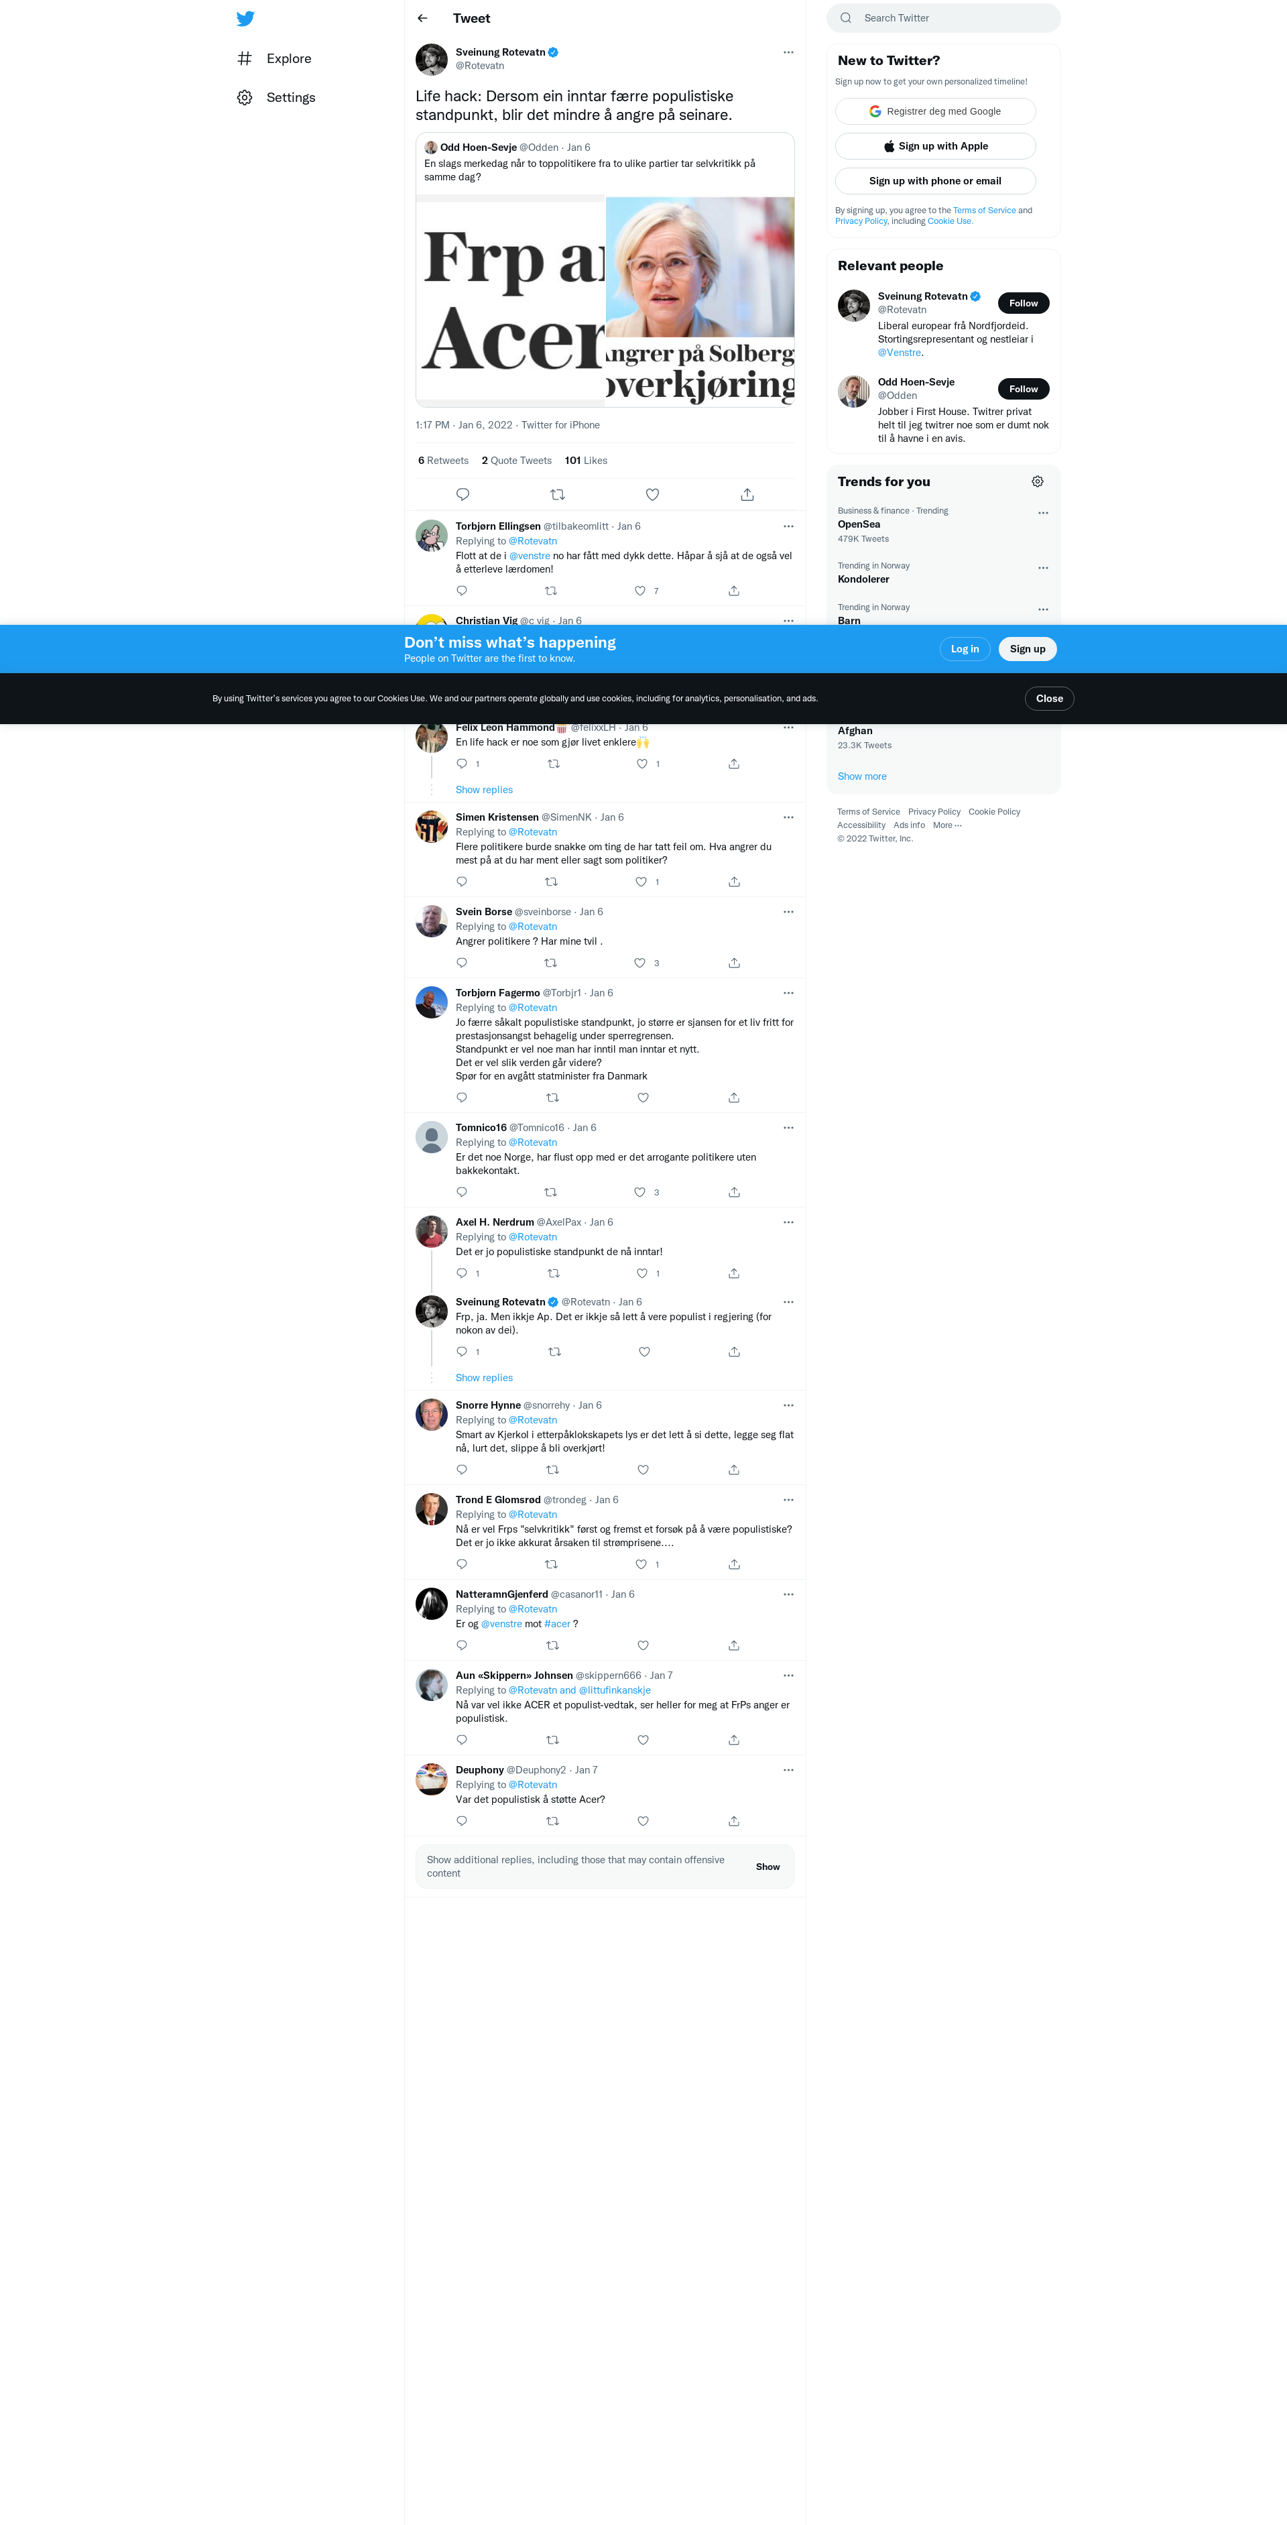Viewport: 1287px width, 2525px height.
Task: Like Svein Borse's reply
Action: pyautogui.click(x=640, y=963)
